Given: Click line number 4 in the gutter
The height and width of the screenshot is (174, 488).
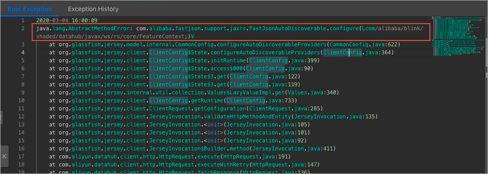Looking at the screenshot, I should (x=23, y=53).
